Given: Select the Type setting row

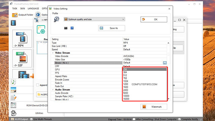Looking at the screenshot, I should coord(109,43).
